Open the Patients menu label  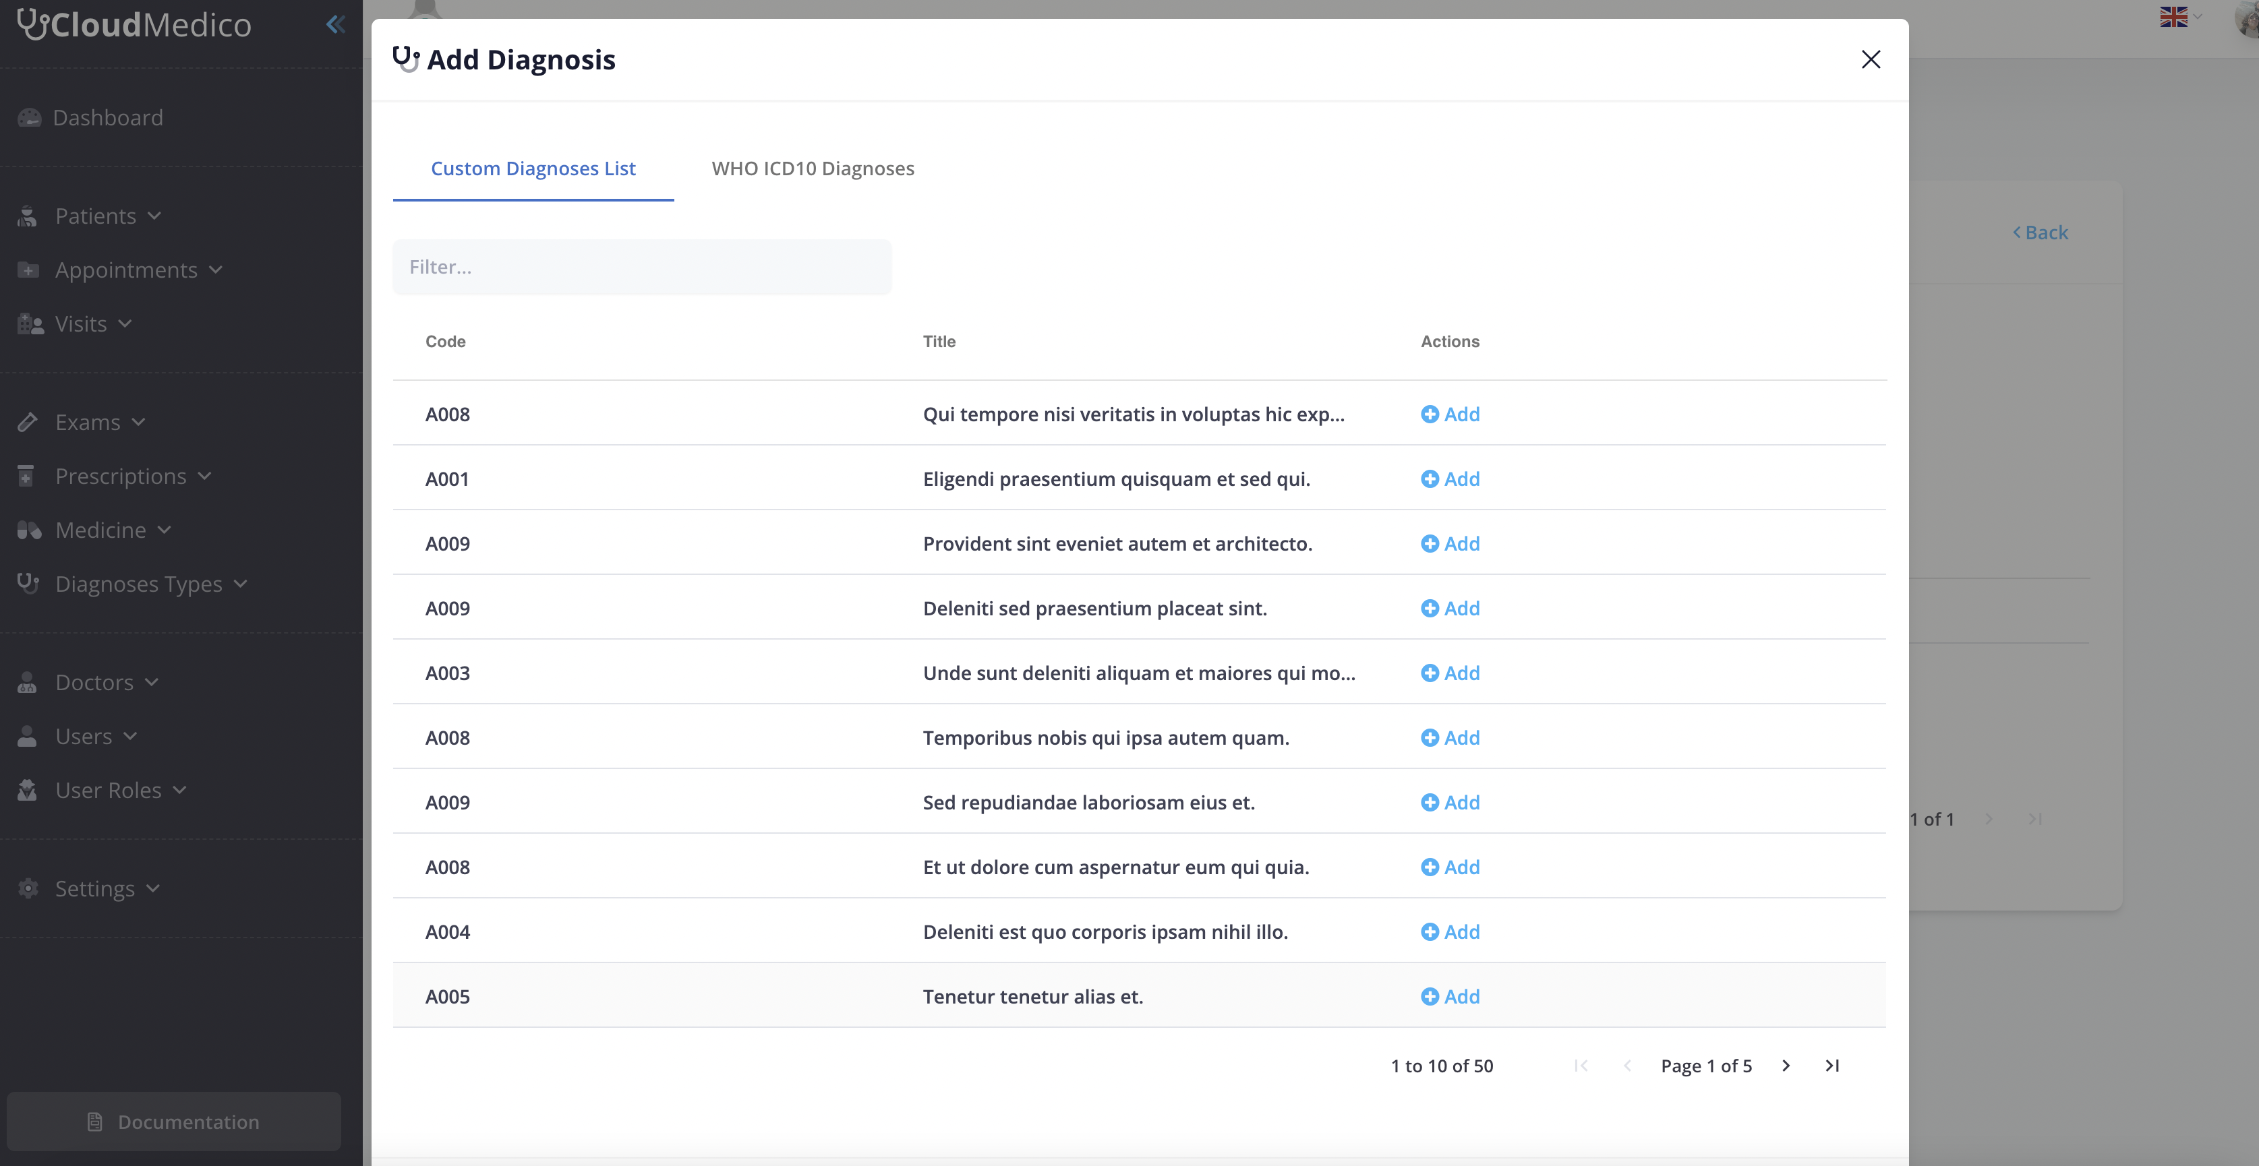point(96,216)
